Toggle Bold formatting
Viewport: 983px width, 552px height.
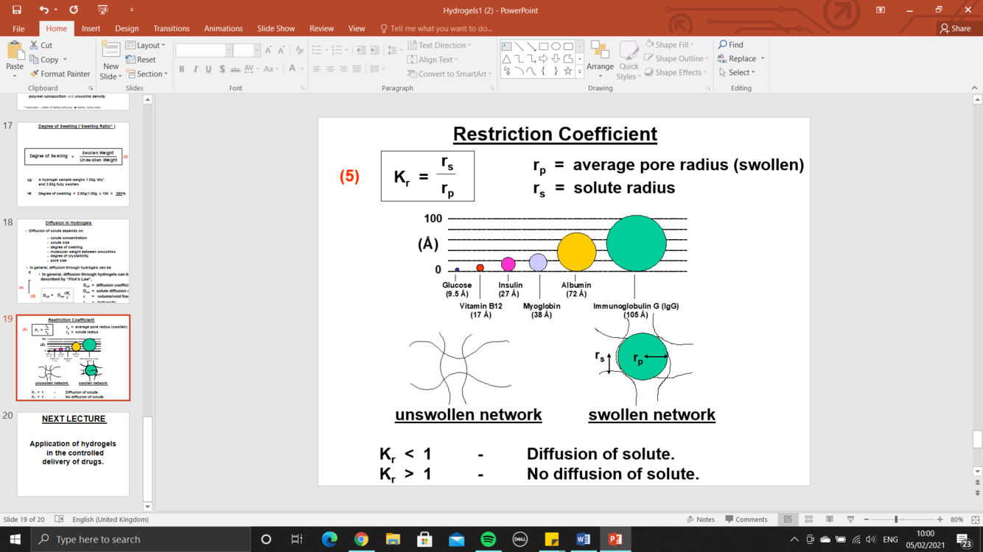[x=181, y=69]
